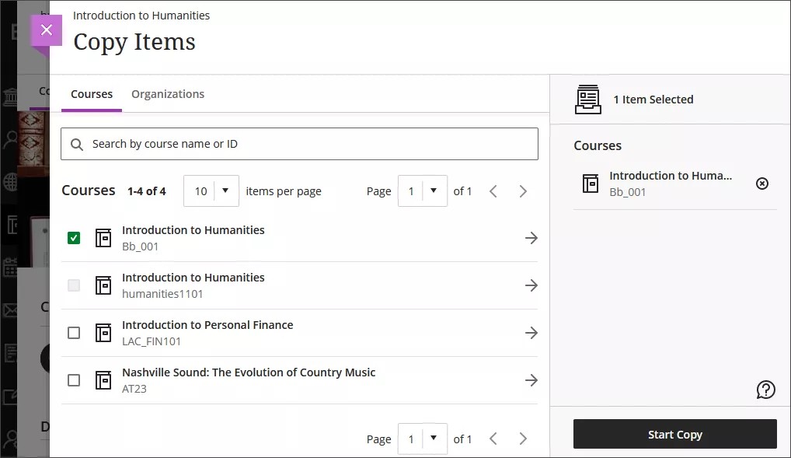Click the copy items icon near 1 Item Selected
This screenshot has width=791, height=458.
588,99
